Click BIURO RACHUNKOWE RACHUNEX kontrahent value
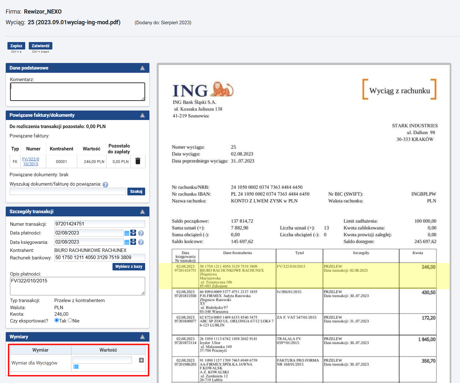The image size is (460, 383). [x=91, y=250]
